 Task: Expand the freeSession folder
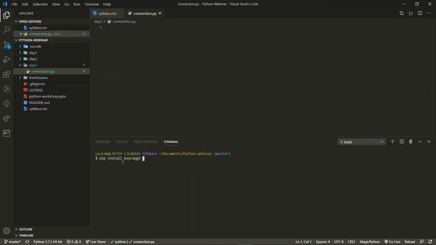(20, 78)
